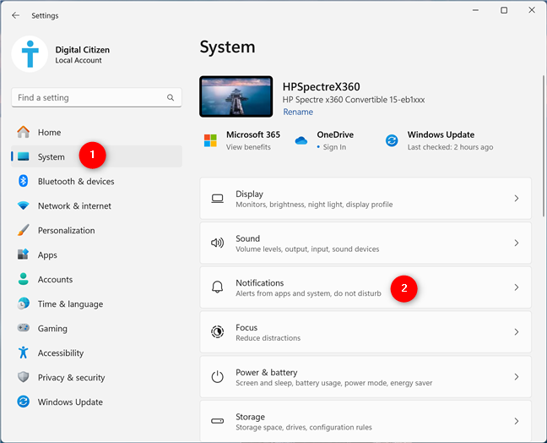The height and width of the screenshot is (443, 547).
Task: Click the System monitor icon in sidebar
Action: (x=24, y=156)
